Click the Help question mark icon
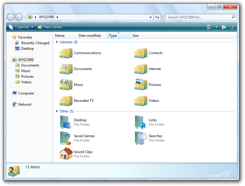This screenshot has height=186, width=245. (x=232, y=27)
